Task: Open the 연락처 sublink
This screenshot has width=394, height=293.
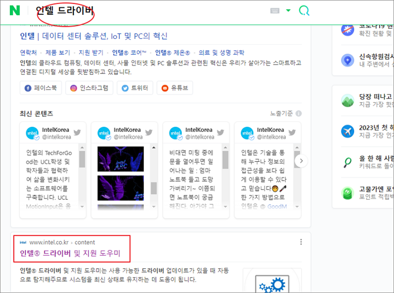Action: (28, 53)
